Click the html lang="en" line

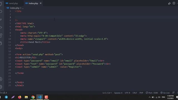tap(25, 27)
